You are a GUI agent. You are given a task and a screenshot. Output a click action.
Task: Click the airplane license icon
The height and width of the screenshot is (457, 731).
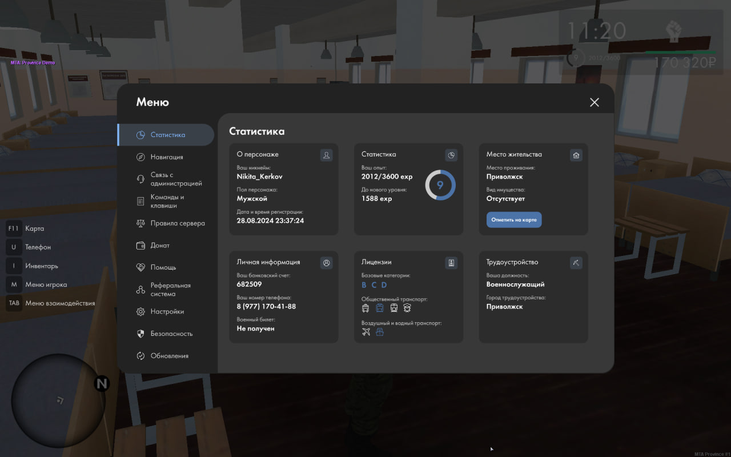366,331
